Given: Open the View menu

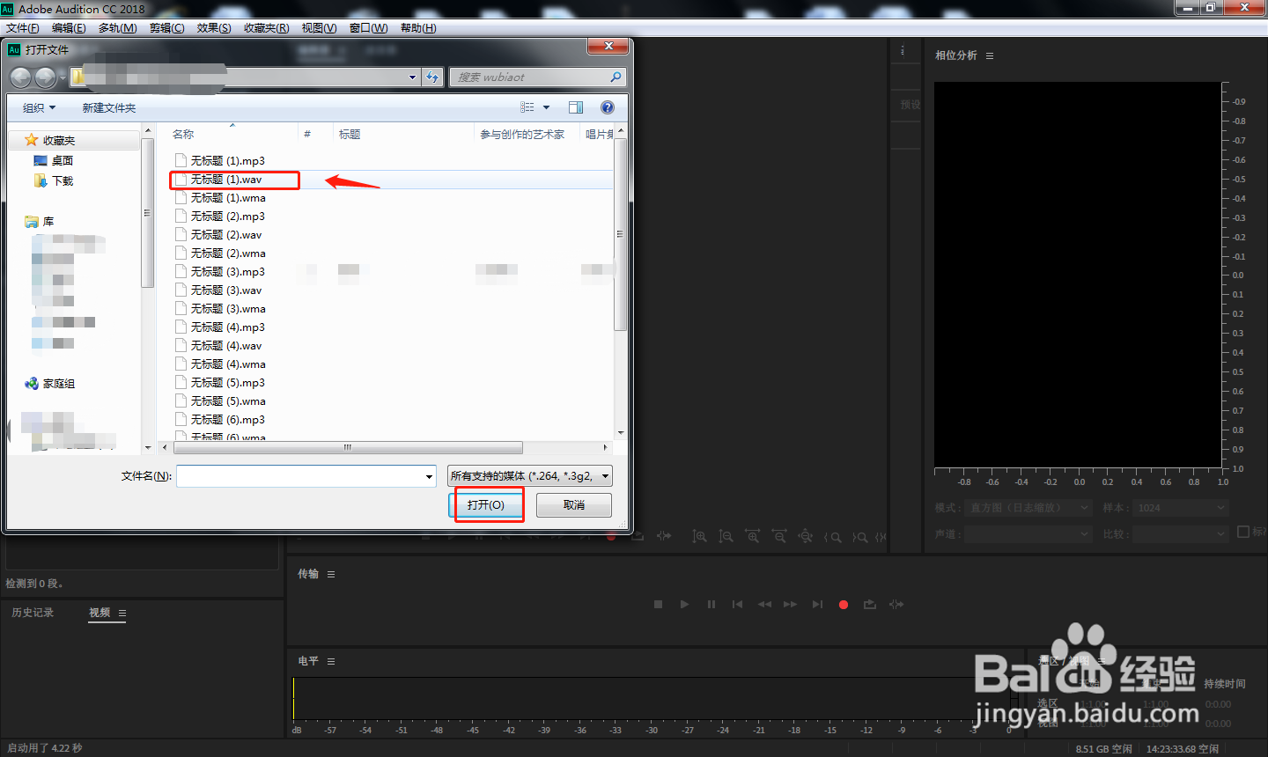Looking at the screenshot, I should tap(320, 28).
